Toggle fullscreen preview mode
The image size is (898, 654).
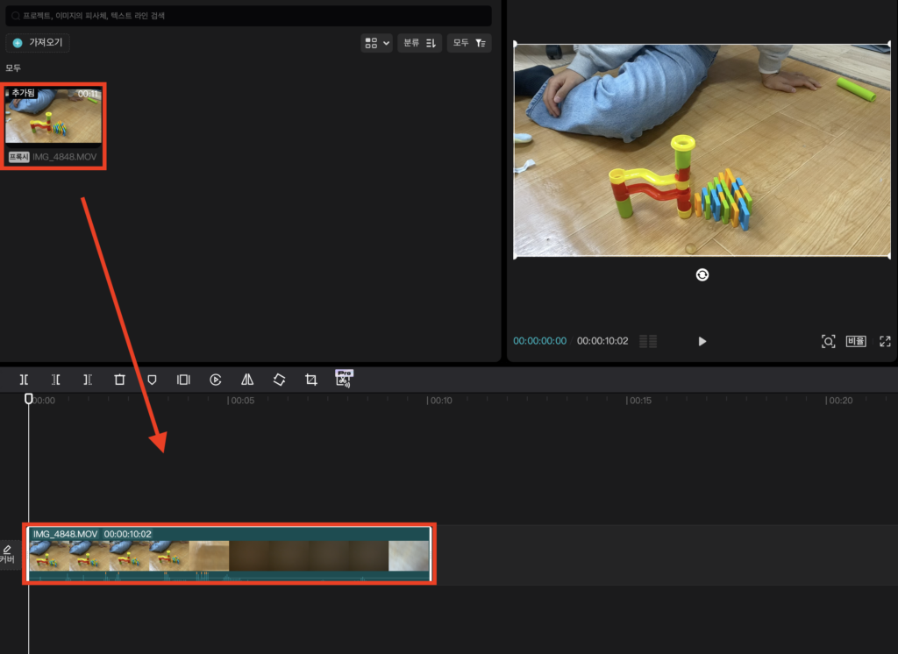point(885,341)
